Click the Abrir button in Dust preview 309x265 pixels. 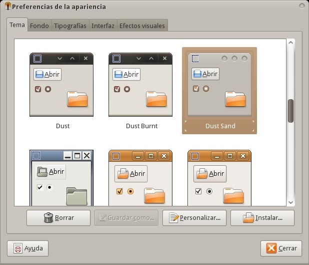coord(47,75)
